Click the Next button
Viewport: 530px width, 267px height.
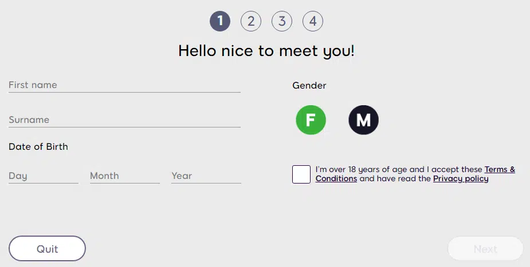click(485, 249)
